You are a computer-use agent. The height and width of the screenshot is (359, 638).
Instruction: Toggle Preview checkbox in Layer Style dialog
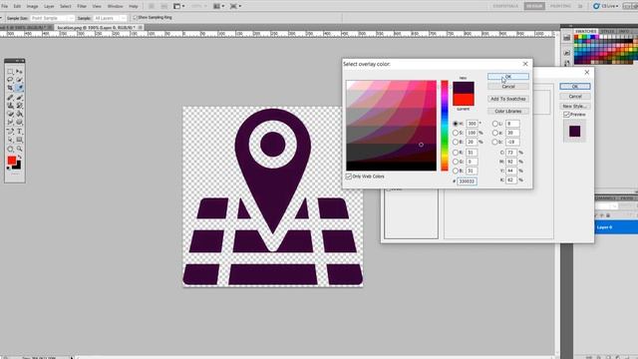pos(566,115)
